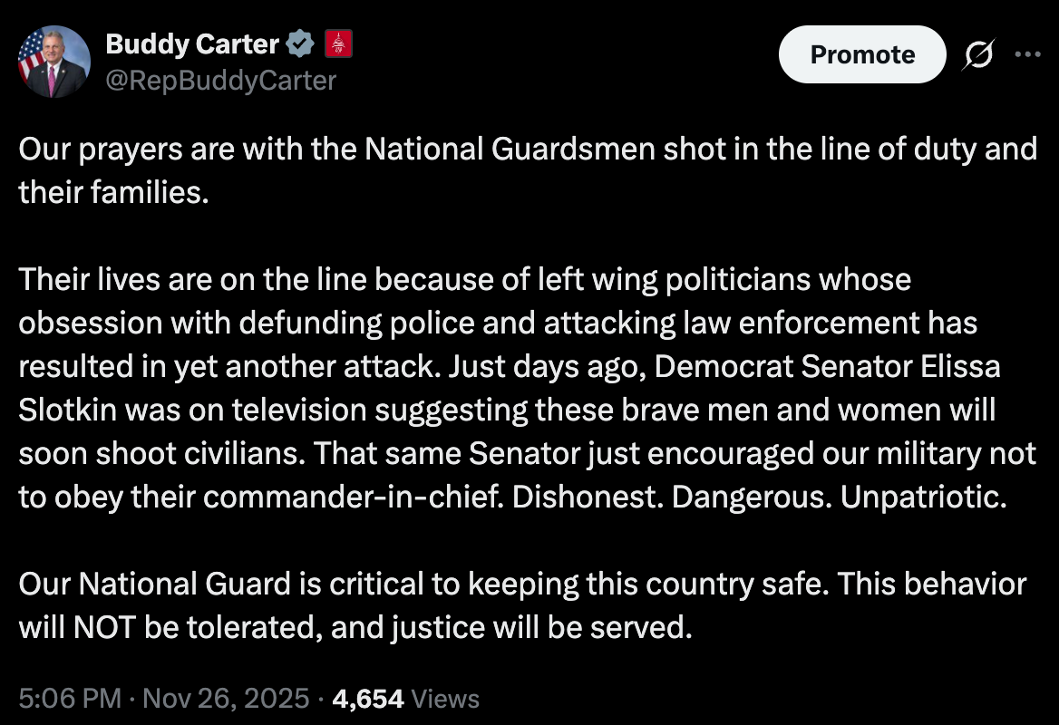Open the @RepBuddyCarter handle link
This screenshot has width=1059, height=725.
coord(220,81)
